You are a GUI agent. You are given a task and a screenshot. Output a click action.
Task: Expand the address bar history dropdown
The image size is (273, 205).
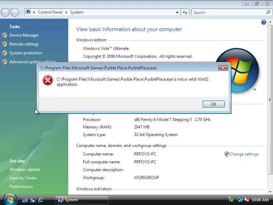[177, 13]
